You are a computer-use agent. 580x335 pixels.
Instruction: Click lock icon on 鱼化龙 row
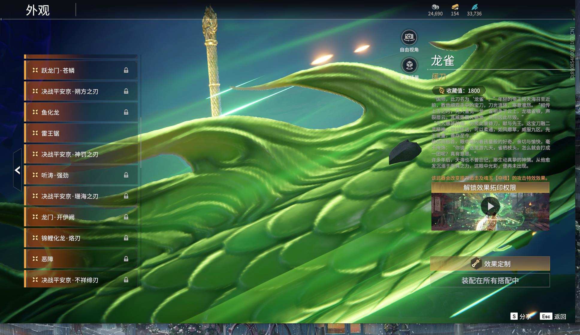click(x=126, y=112)
